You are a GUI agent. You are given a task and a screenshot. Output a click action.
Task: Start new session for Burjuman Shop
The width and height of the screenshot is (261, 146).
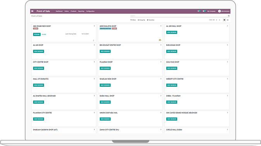click(172, 51)
